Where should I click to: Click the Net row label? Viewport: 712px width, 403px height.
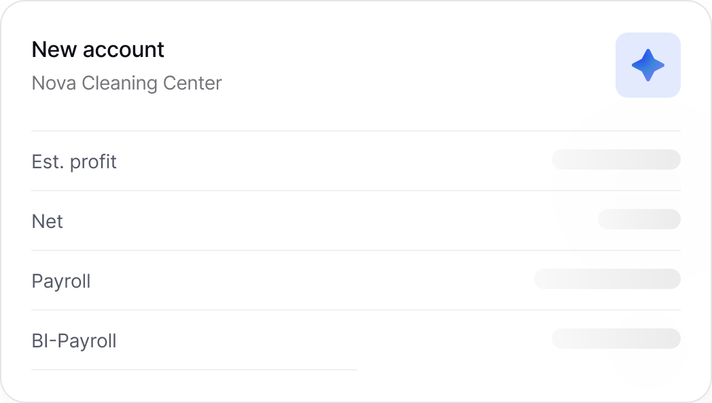click(x=47, y=221)
